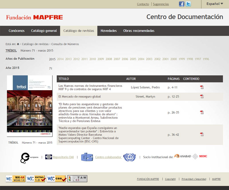Click the Centro colaborador link

[108, 157]
